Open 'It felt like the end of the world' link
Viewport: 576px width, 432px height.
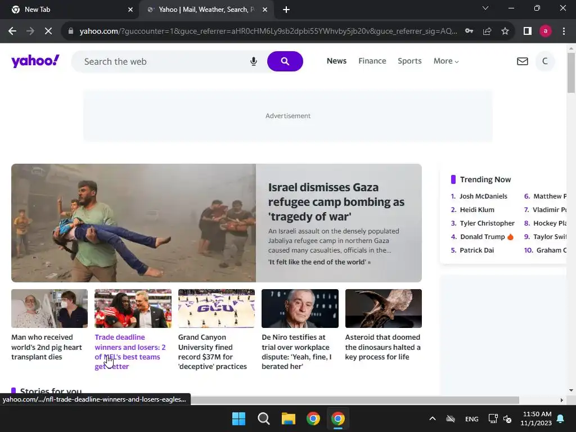[319, 262]
